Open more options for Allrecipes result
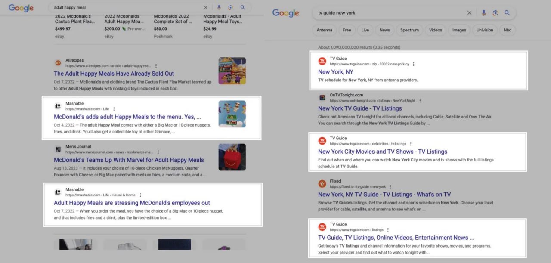 coord(155,66)
